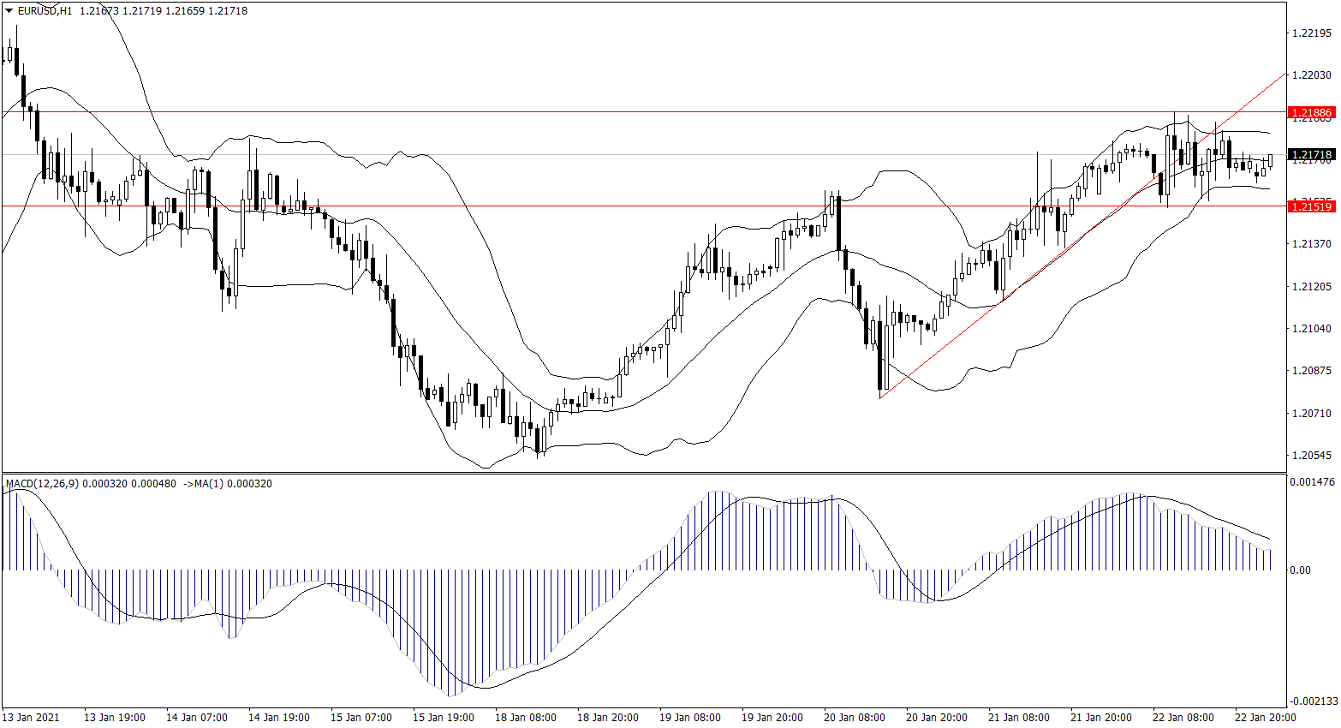Select the red 1.21886 resistance price tag

(1311, 113)
